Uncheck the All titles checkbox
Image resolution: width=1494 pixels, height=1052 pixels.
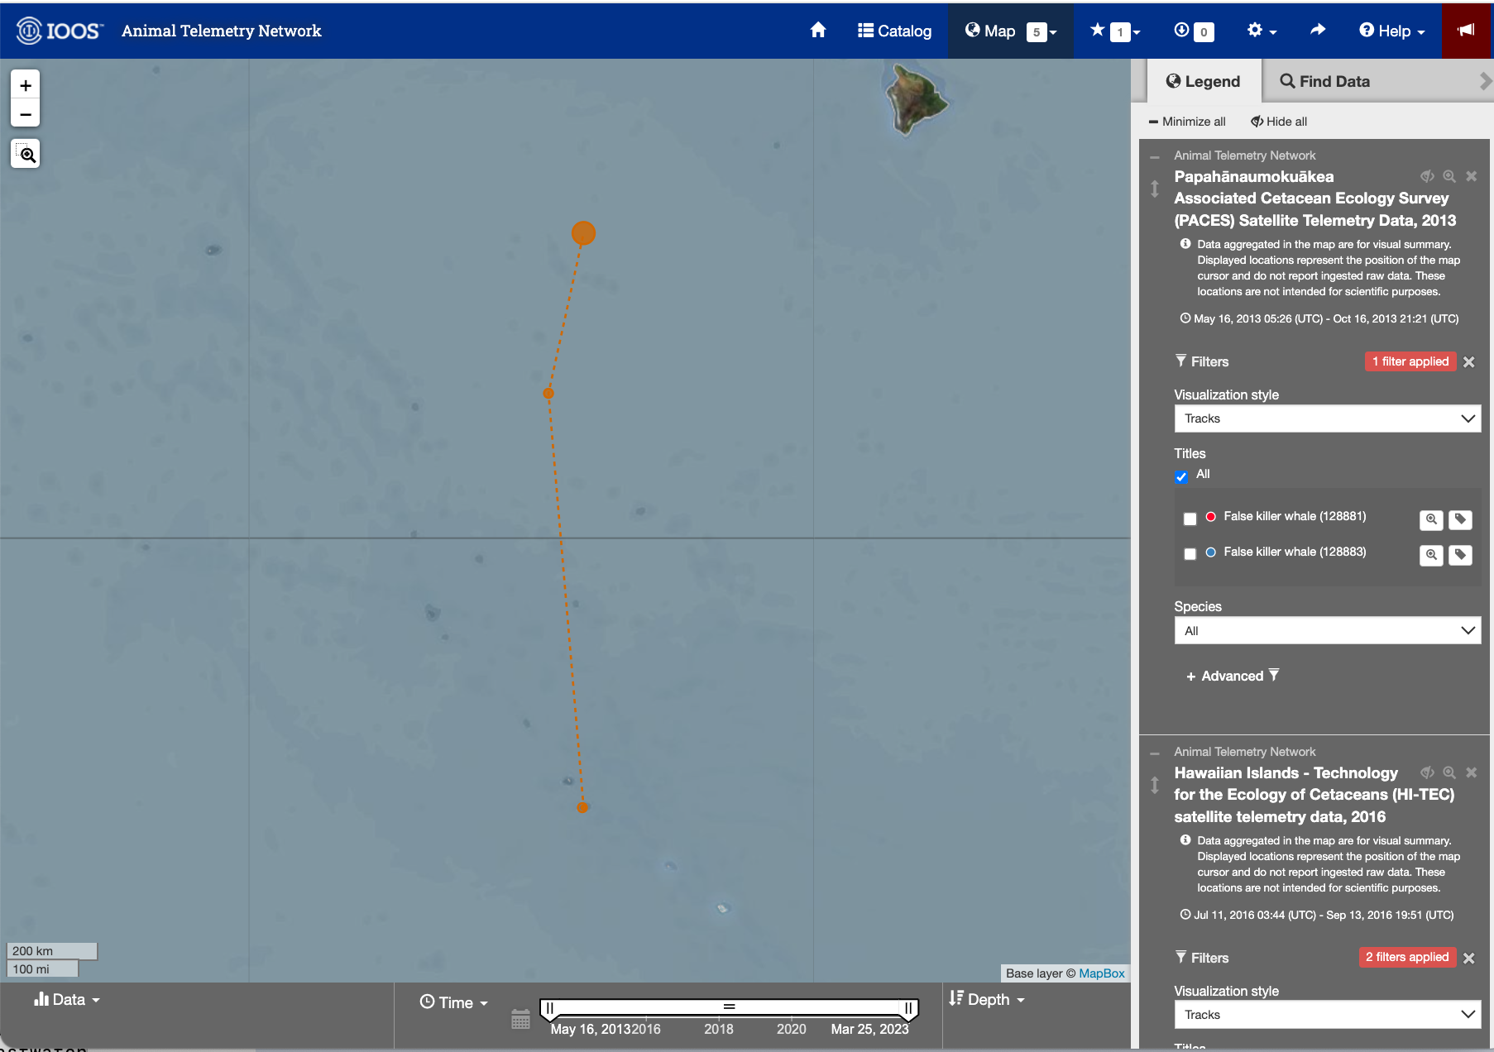[x=1181, y=477]
